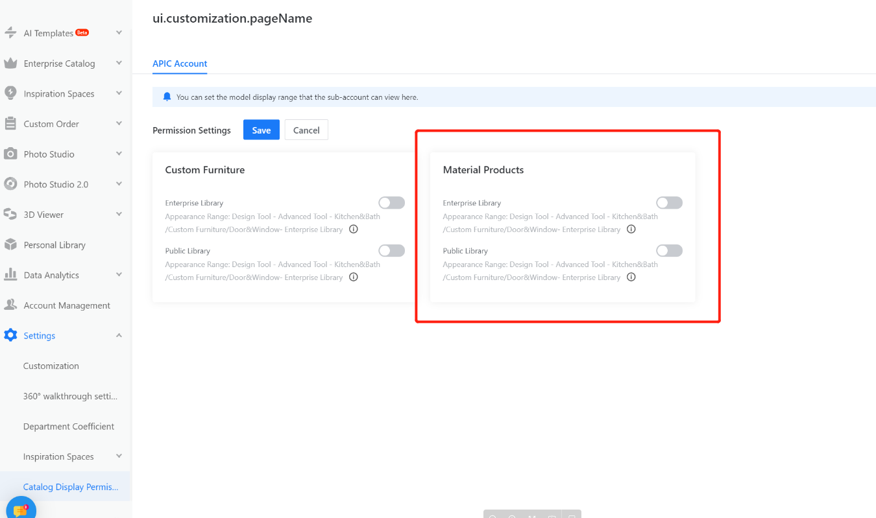
Task: Switch to the APIC Account tab
Action: [180, 64]
